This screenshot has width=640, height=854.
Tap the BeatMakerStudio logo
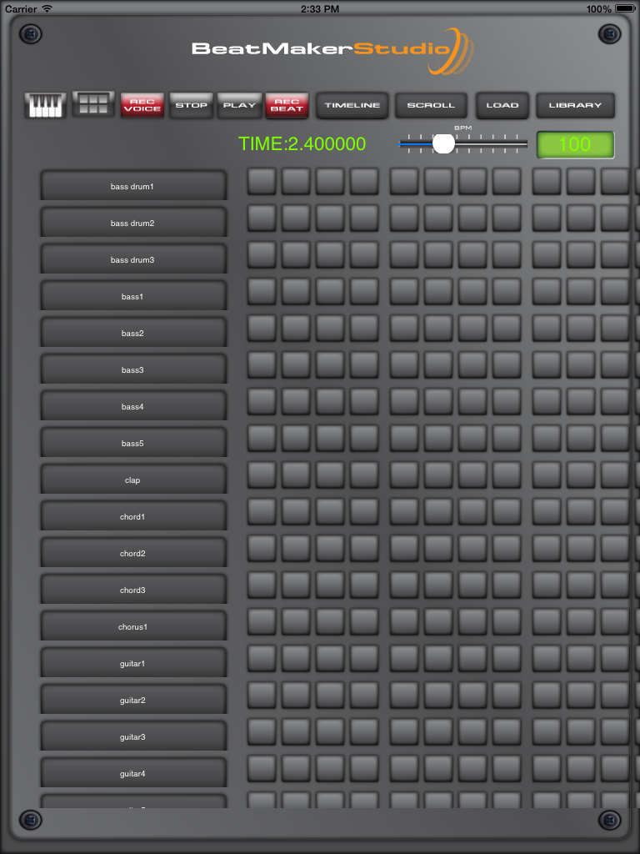pyautogui.click(x=332, y=50)
